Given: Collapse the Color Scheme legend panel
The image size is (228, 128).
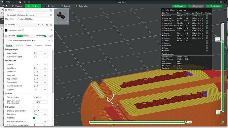Looking at the screenshot, I should tap(163, 10).
